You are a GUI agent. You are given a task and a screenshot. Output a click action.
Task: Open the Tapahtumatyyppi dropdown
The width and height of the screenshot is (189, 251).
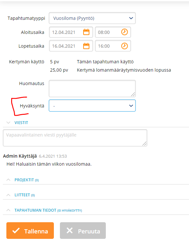pos(92,18)
